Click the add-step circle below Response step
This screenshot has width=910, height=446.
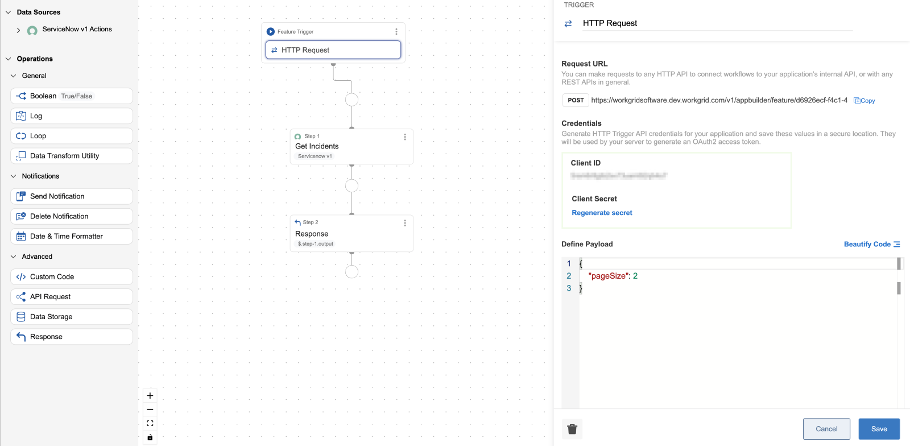352,272
